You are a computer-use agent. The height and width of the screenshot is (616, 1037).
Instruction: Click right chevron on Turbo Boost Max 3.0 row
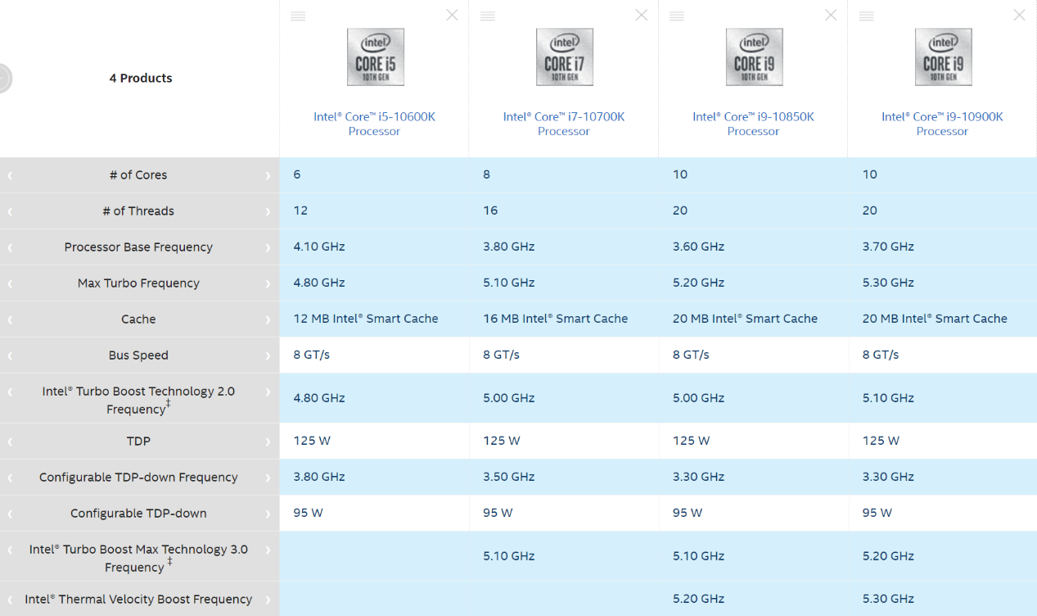[x=268, y=550]
